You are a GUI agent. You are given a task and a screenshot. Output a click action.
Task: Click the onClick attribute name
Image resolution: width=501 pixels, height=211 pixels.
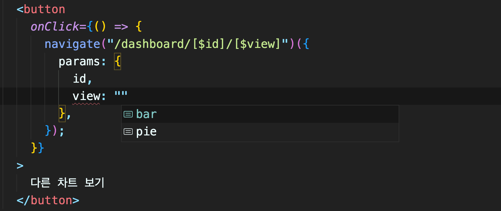55,26
